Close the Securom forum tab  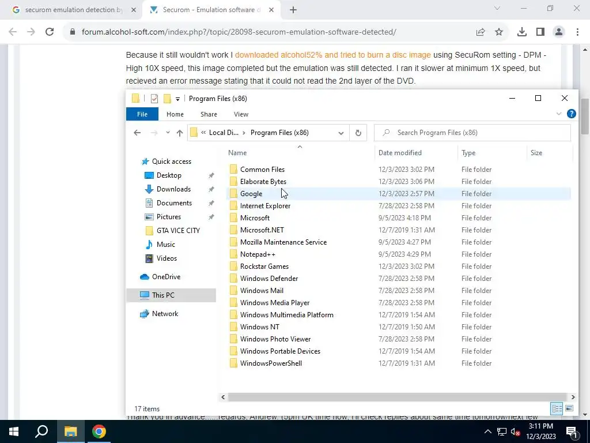[271, 10]
